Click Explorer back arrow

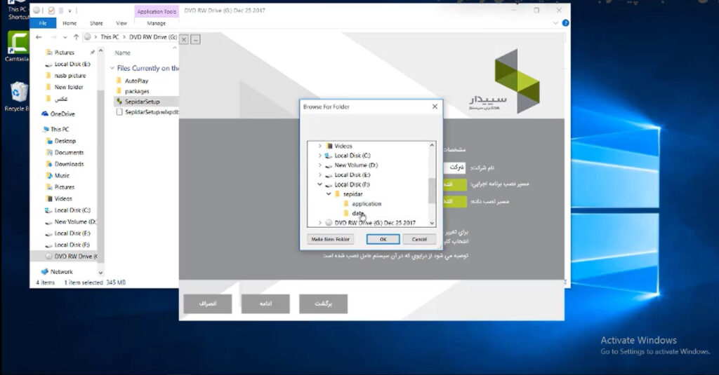(39, 37)
